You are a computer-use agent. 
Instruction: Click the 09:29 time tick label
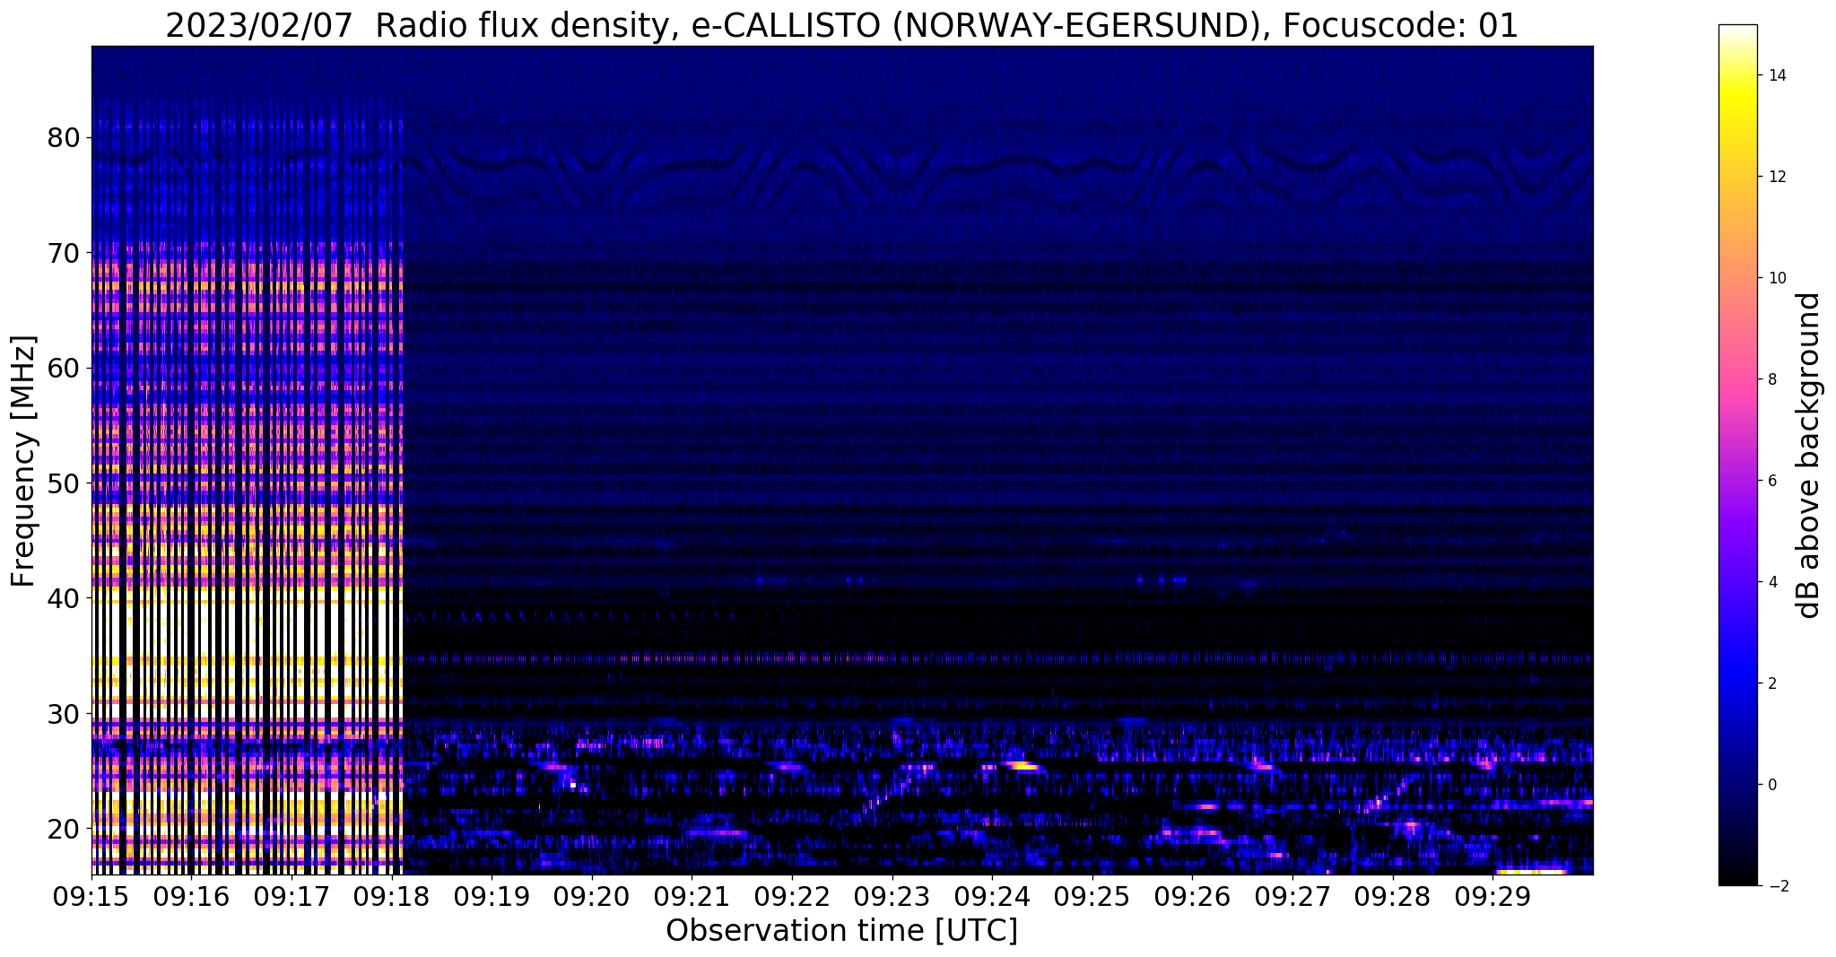click(1492, 896)
